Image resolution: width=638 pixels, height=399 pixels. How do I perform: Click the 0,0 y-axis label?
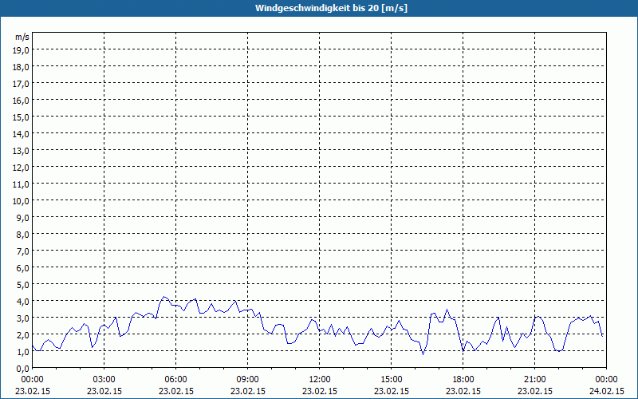click(x=24, y=368)
